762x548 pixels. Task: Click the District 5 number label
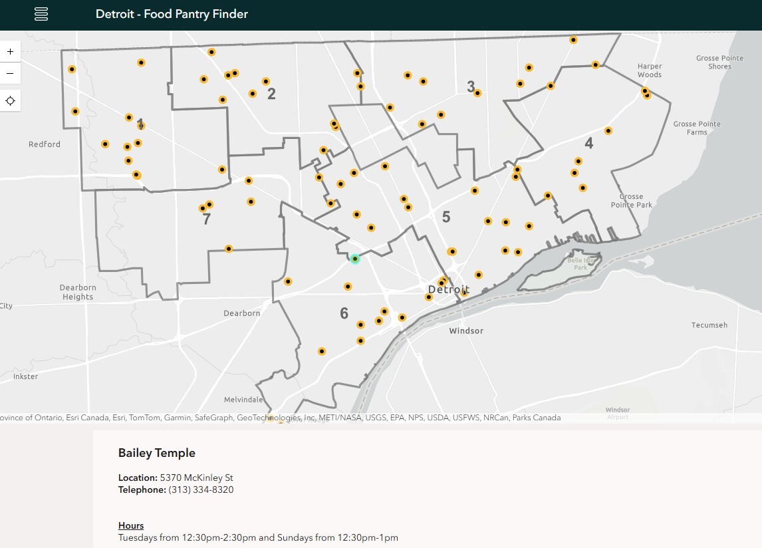coord(446,217)
